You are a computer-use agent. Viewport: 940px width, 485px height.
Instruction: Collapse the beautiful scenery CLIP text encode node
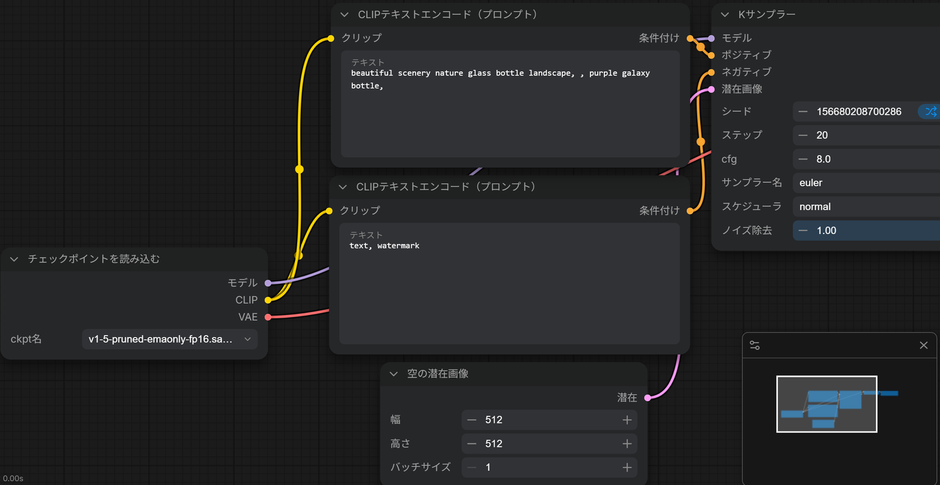[344, 15]
